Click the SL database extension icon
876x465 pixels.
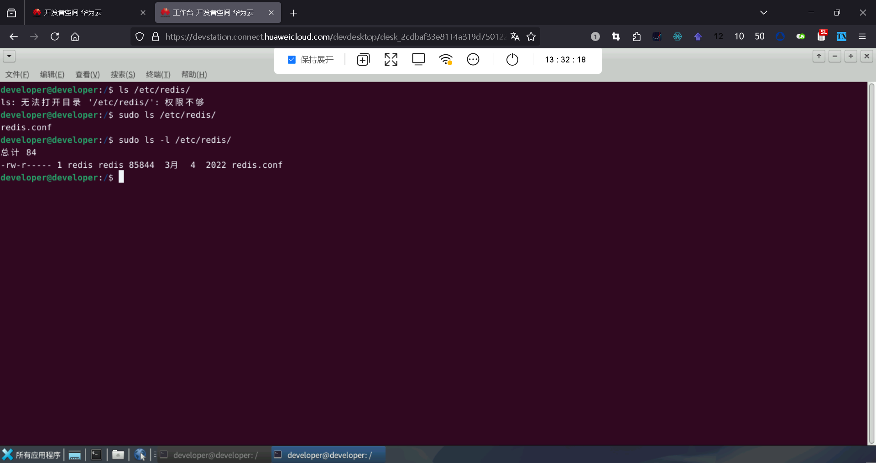click(822, 36)
